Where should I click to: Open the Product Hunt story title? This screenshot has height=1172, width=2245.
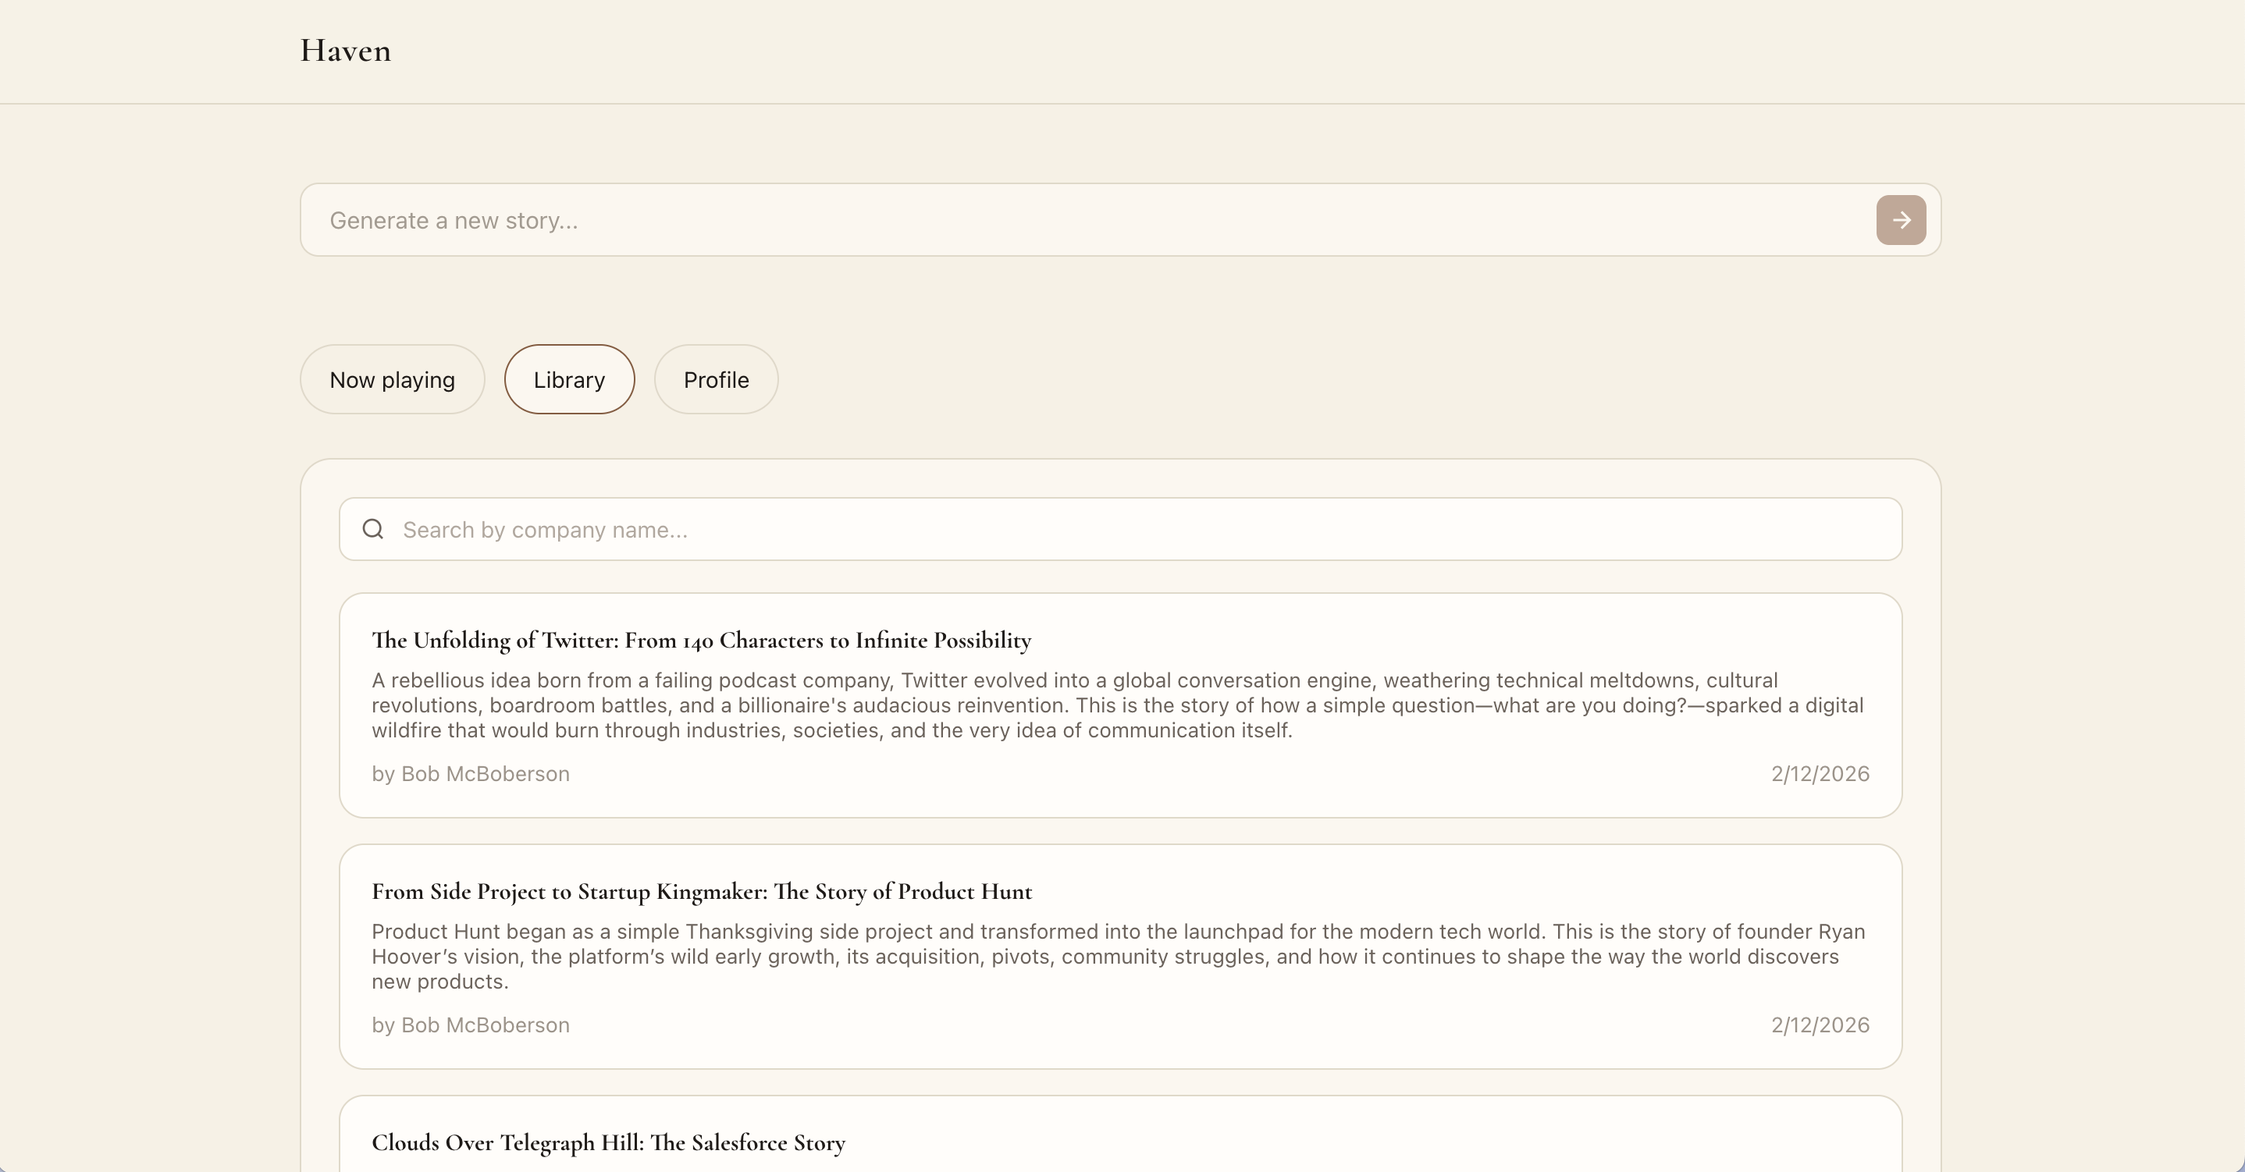pyautogui.click(x=701, y=891)
